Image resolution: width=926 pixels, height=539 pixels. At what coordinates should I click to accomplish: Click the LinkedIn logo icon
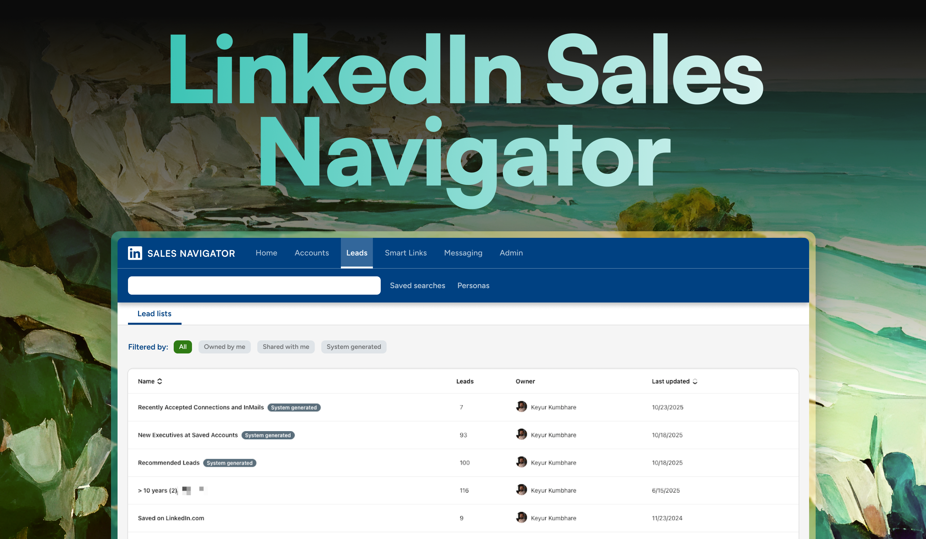[x=135, y=253]
